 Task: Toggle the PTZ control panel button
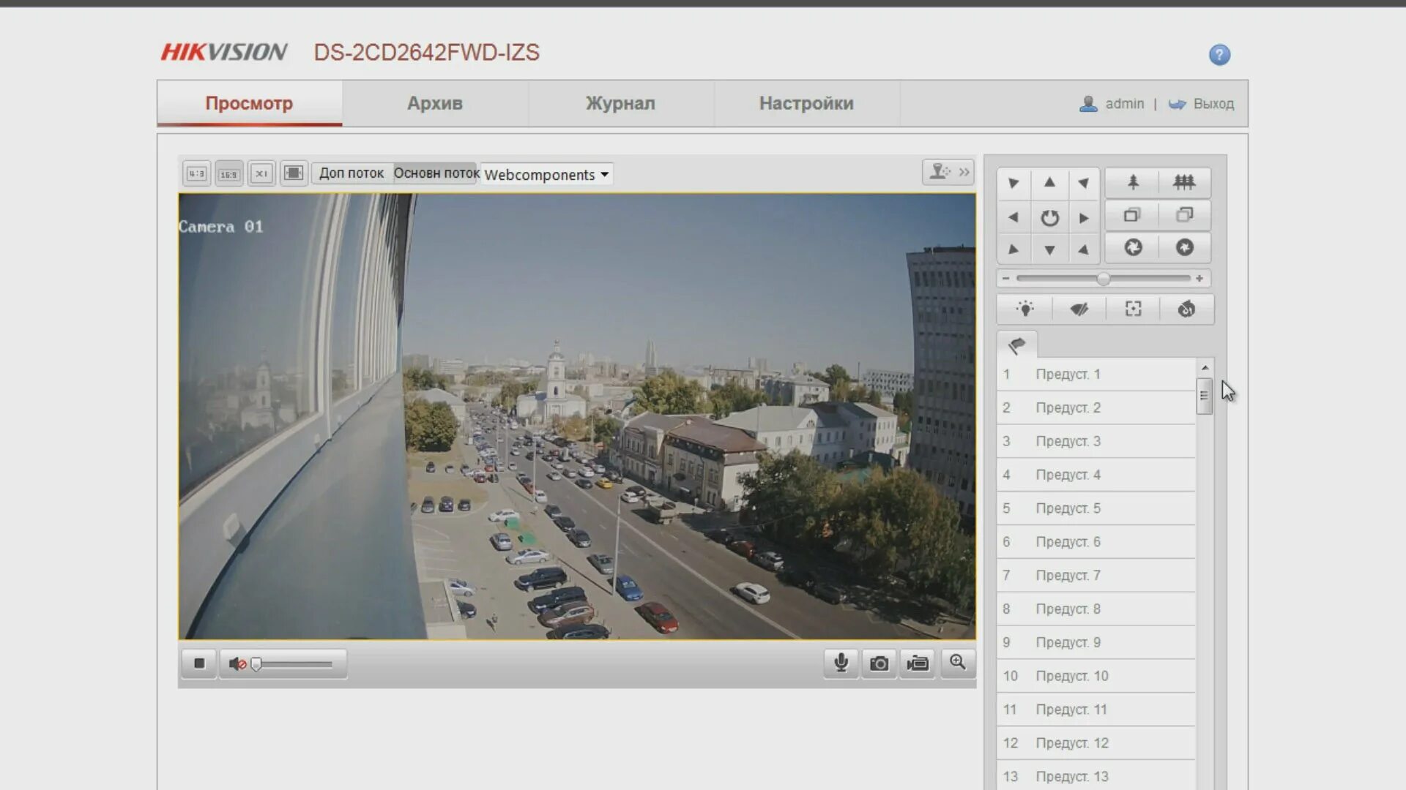coord(948,173)
